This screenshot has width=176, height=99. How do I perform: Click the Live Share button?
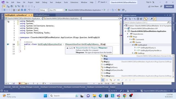coord(153,6)
